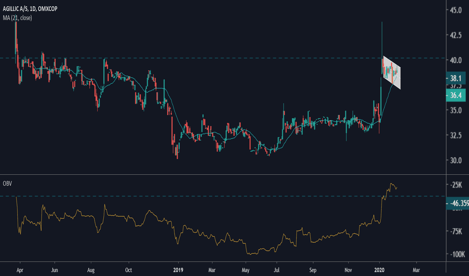The image size is (469, 276).
Task: Click the green 36.4 moving average label
Action: tap(455, 95)
